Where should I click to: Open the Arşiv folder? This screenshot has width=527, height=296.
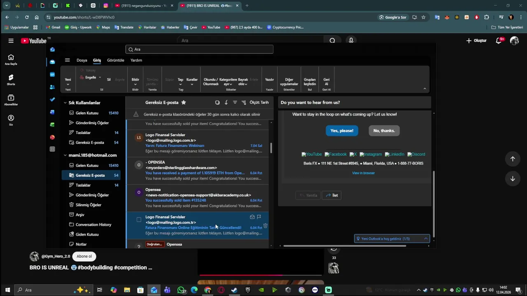pos(80,215)
